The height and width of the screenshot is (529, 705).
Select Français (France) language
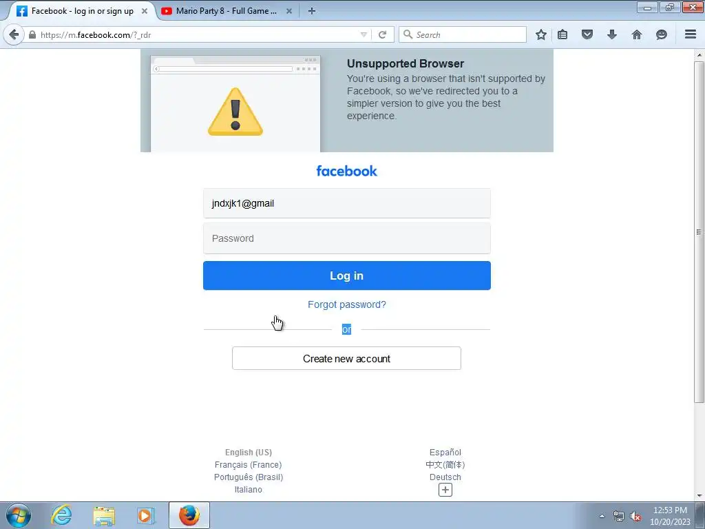tap(248, 465)
